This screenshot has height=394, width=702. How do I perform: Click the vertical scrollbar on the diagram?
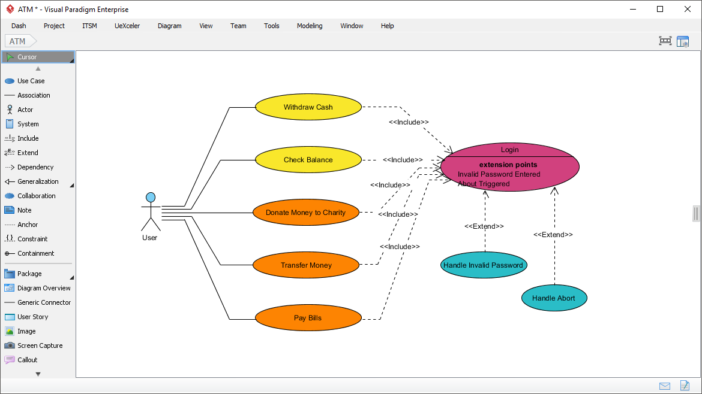(x=695, y=213)
